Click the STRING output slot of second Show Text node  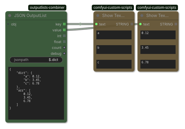176,24
